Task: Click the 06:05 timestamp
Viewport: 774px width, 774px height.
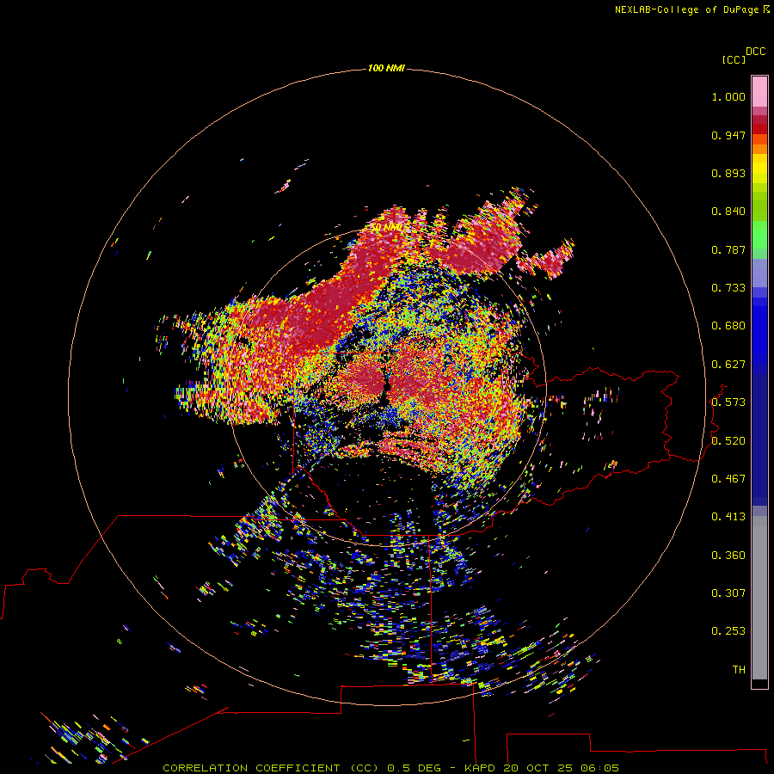Action: point(599,768)
